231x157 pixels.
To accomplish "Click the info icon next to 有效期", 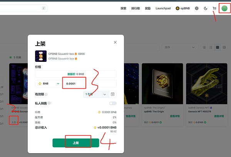I will pyautogui.click(x=46, y=94).
